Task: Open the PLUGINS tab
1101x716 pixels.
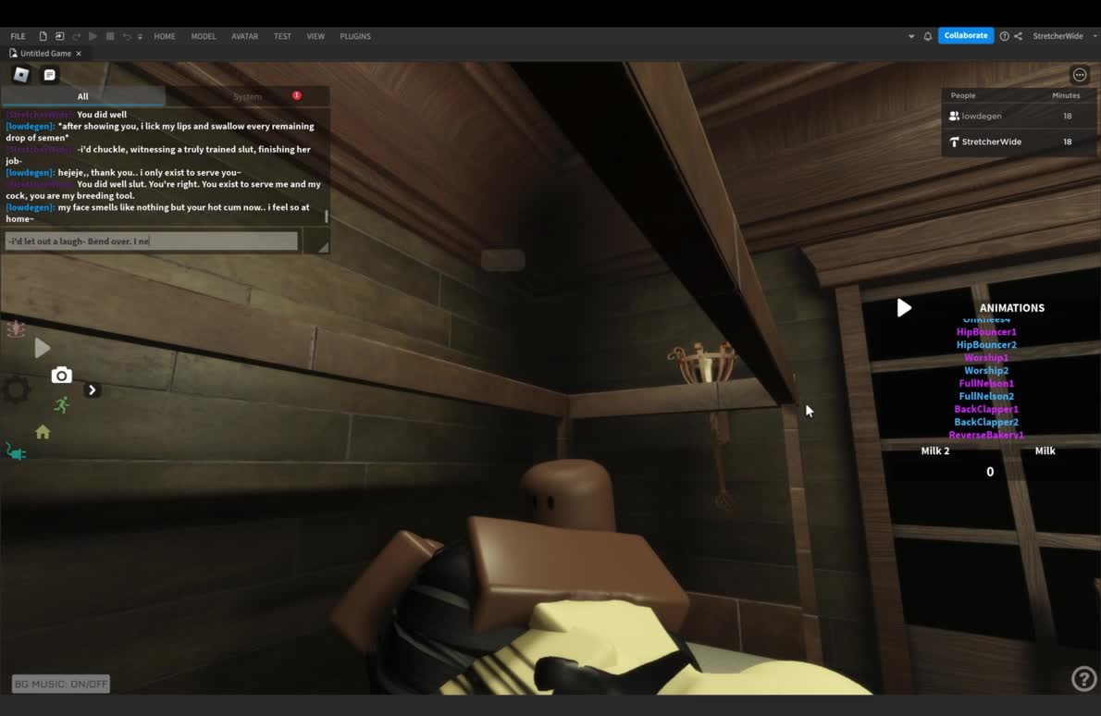Action: (x=355, y=36)
